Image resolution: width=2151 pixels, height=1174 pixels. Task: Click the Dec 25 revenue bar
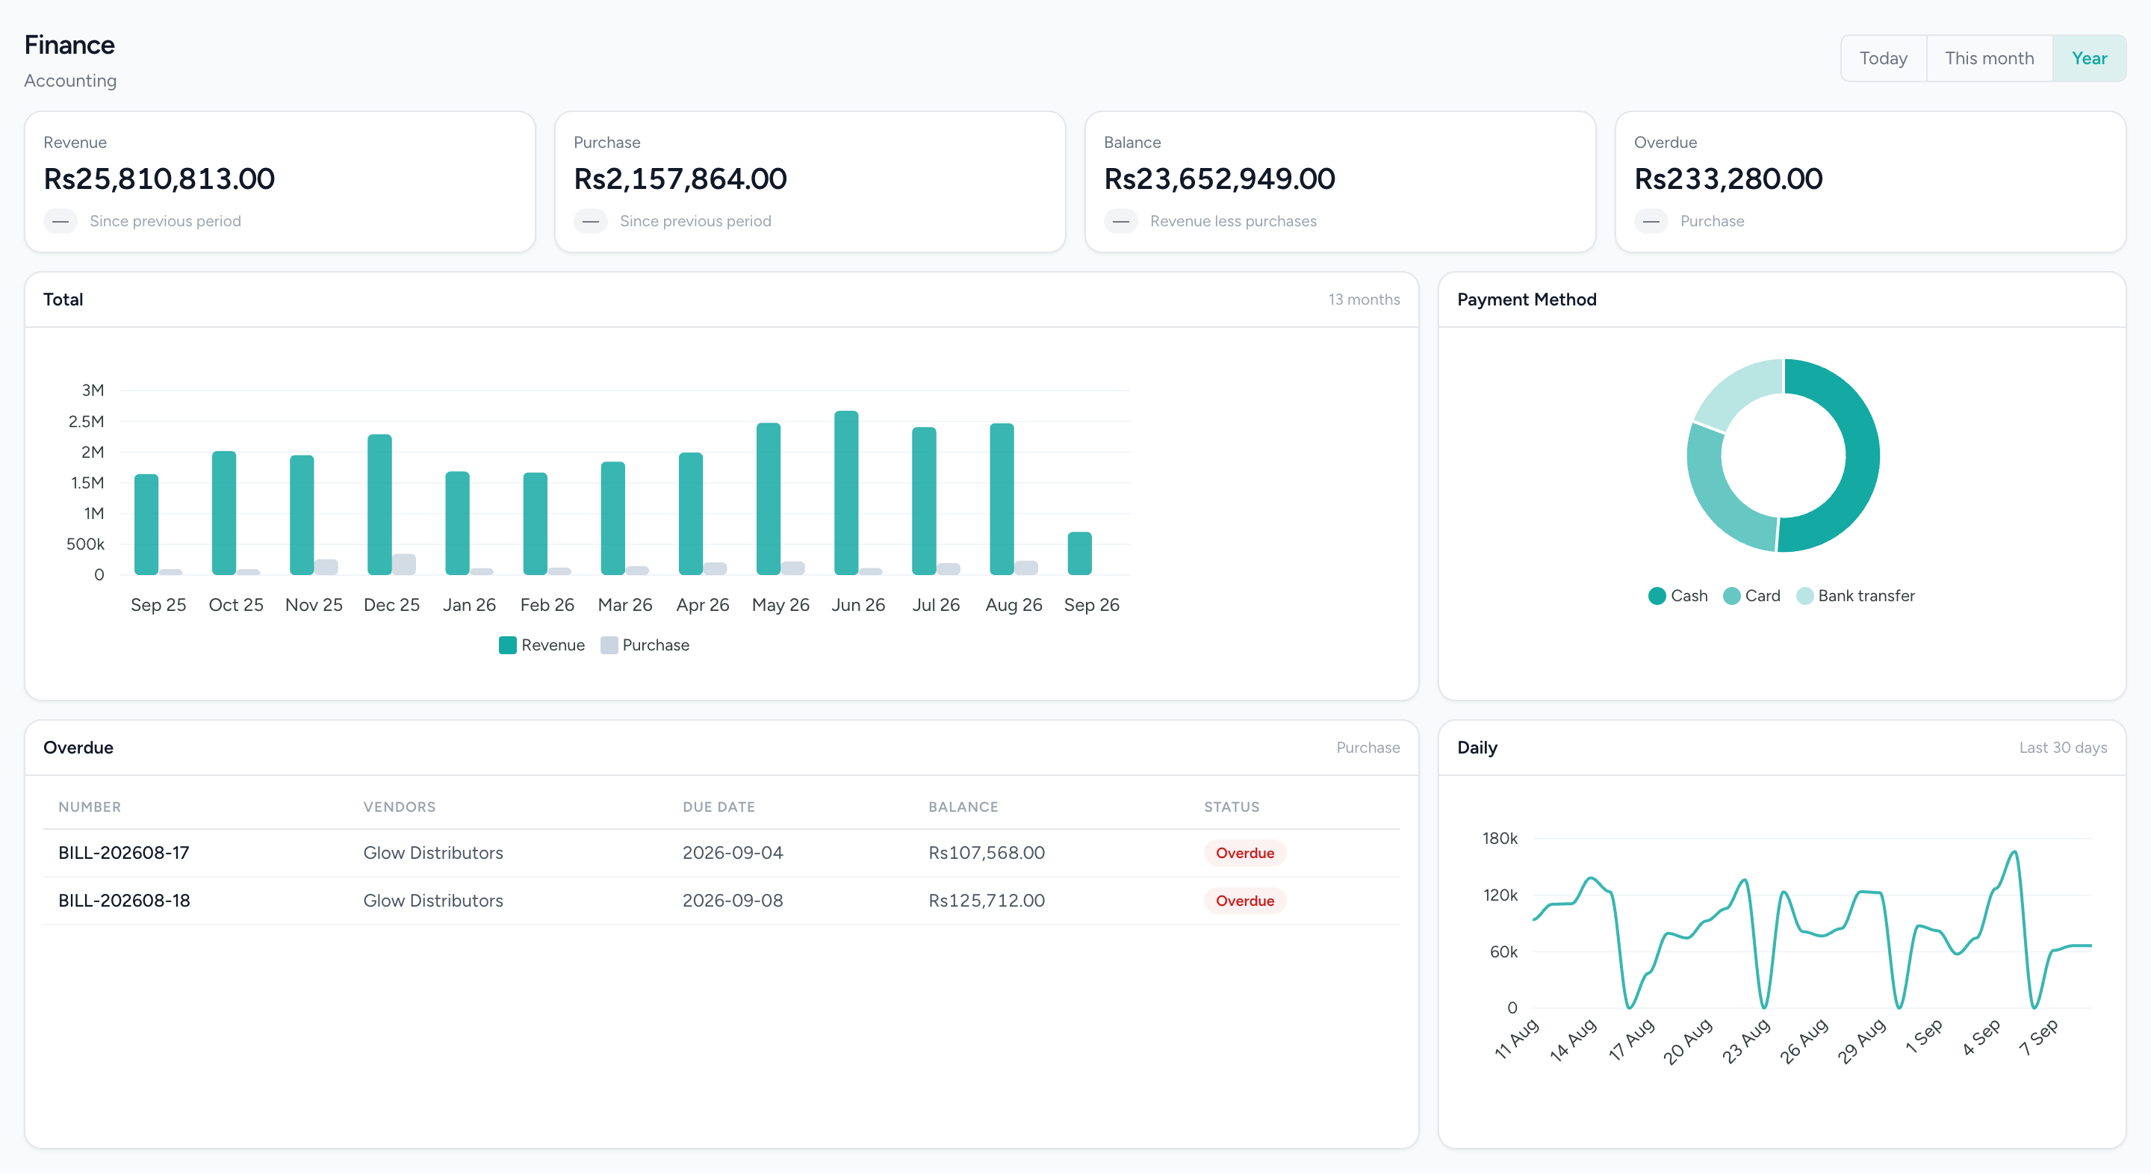tap(379, 504)
